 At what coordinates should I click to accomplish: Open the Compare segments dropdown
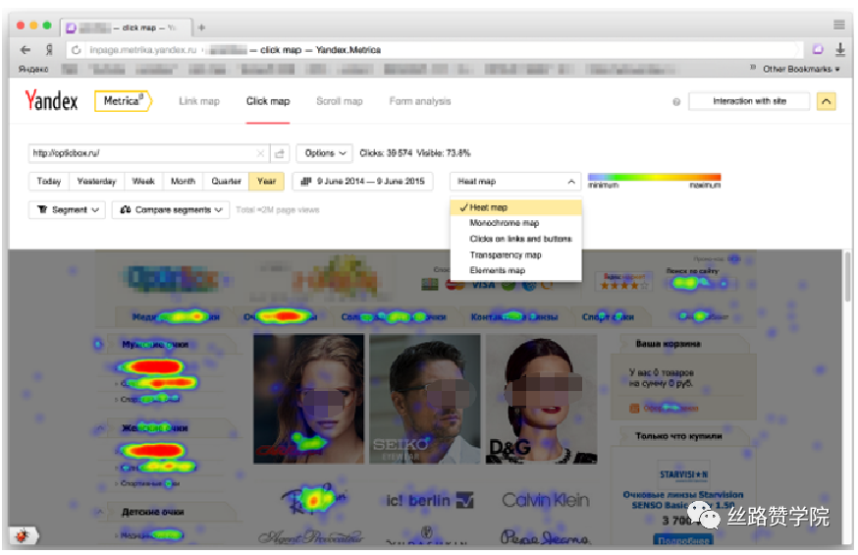pyautogui.click(x=171, y=209)
